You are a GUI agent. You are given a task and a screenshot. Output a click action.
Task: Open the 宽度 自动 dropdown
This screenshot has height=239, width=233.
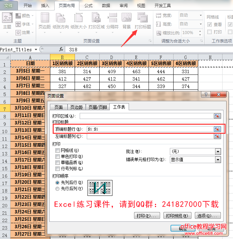pyautogui.click(x=201, y=15)
